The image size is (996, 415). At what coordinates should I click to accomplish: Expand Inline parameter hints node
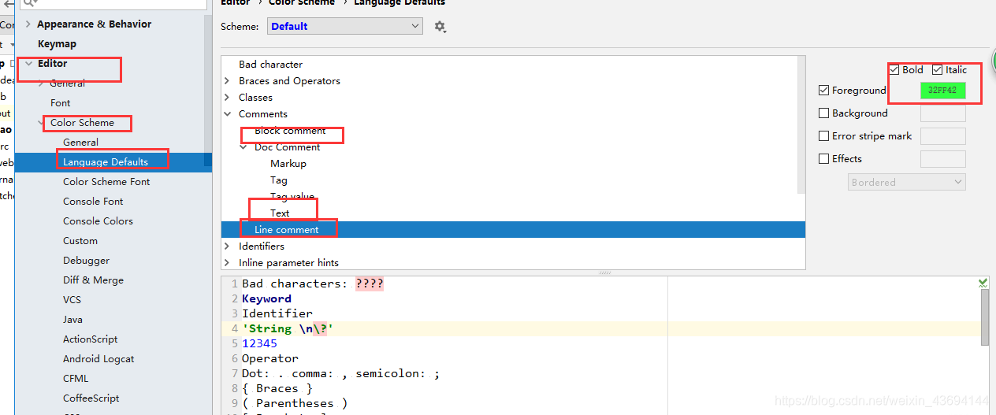228,263
